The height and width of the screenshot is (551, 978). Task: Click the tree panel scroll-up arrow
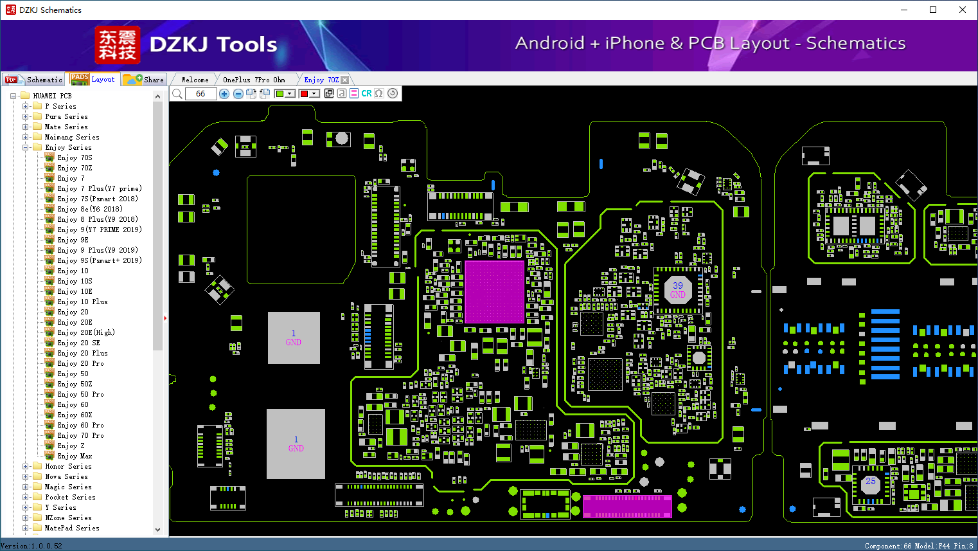(x=158, y=96)
